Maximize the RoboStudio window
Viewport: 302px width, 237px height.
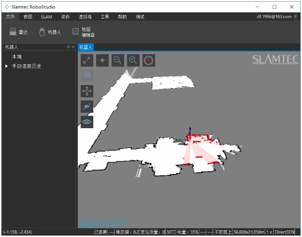pyautogui.click(x=275, y=7)
